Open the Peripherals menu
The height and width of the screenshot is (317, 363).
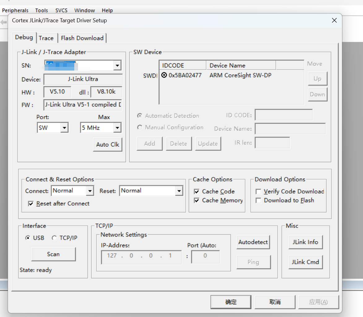(x=15, y=11)
